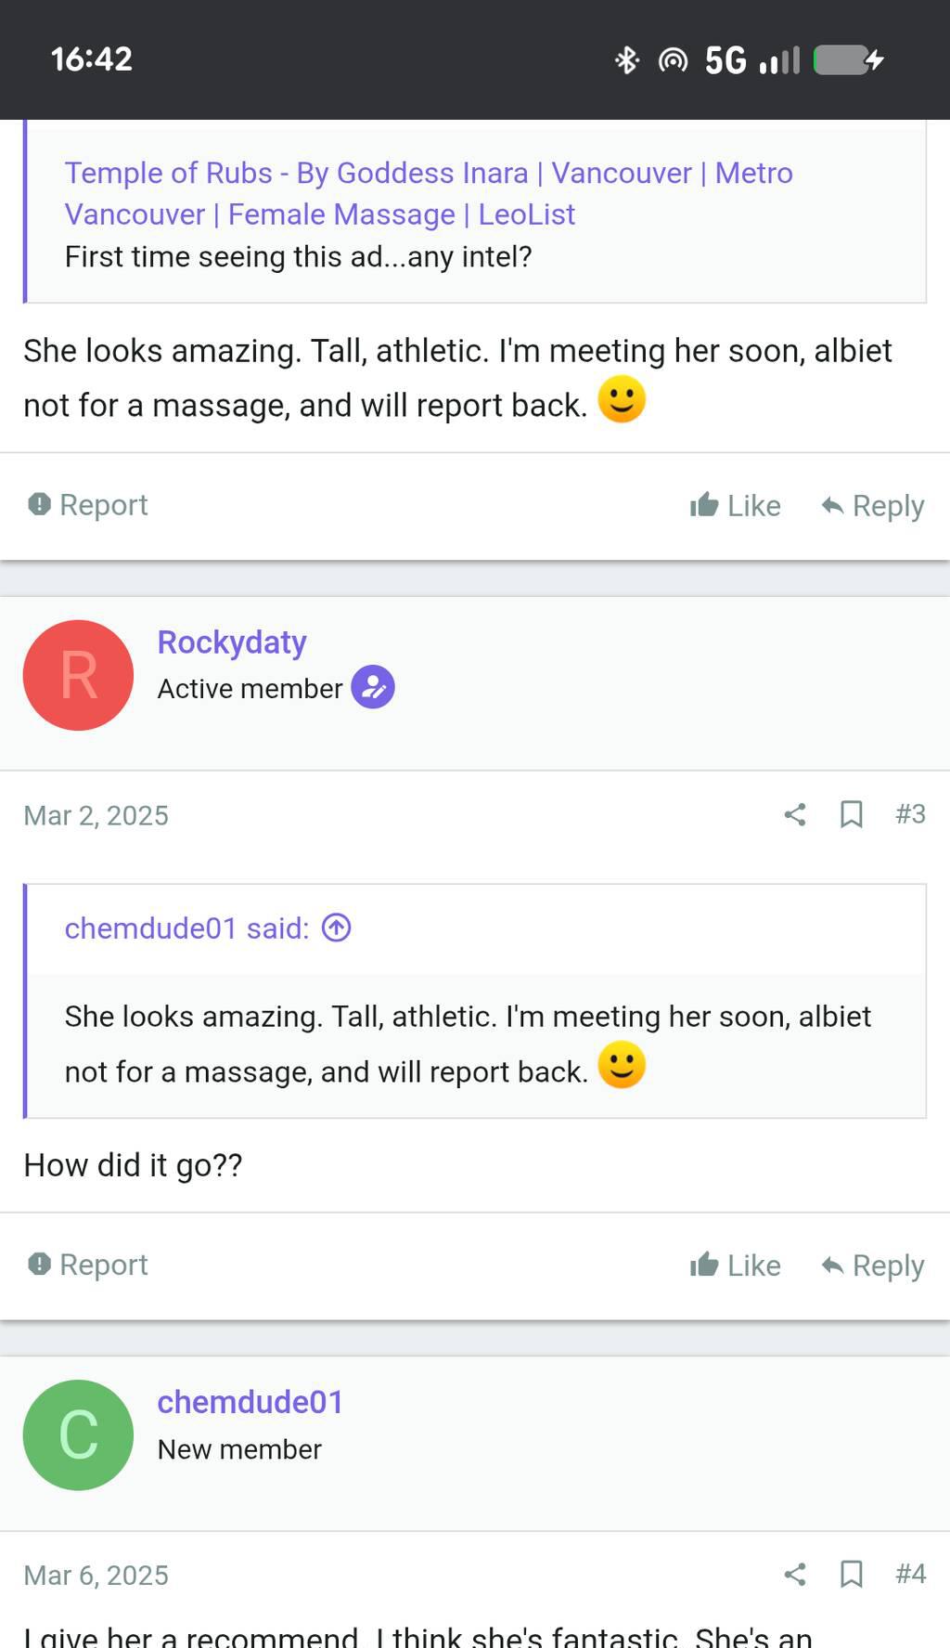Bookmark post #4

tap(851, 1574)
